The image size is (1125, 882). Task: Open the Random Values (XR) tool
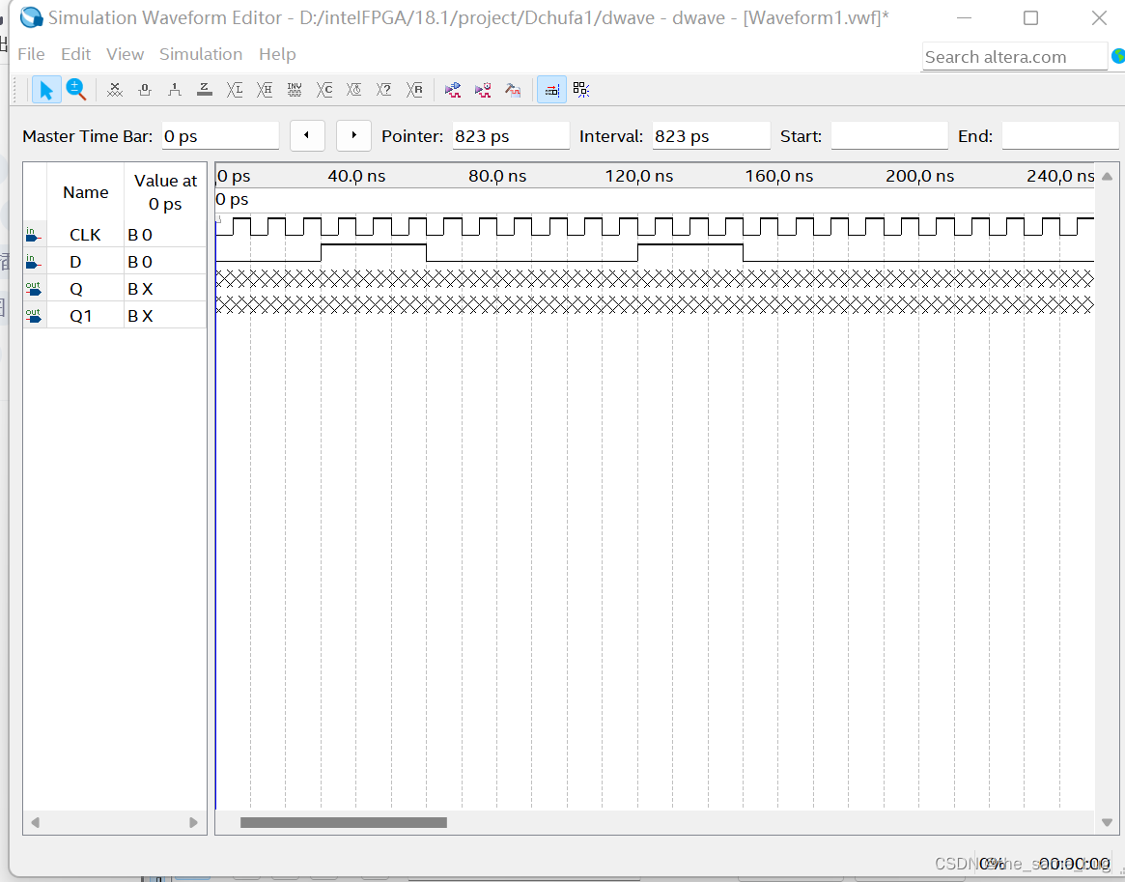tap(414, 90)
